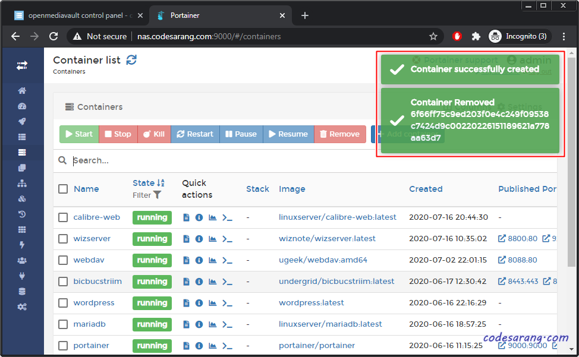This screenshot has width=579, height=357.
Task: Reload the browser page
Action: [54, 36]
